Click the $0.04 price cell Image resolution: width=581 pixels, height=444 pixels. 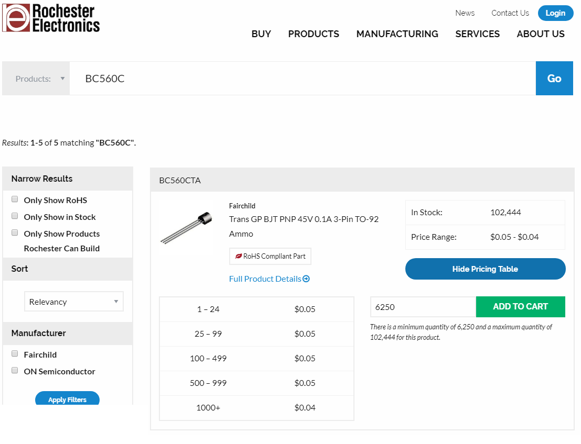click(305, 408)
